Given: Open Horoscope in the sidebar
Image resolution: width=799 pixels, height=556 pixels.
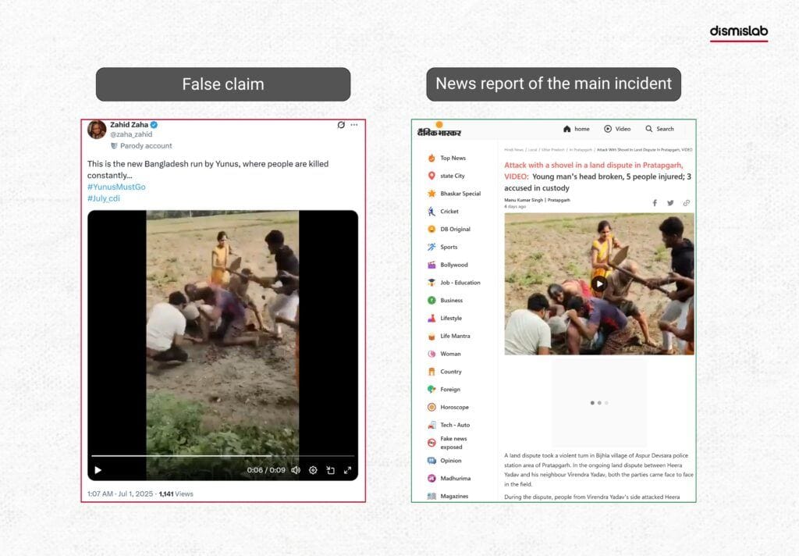Looking at the screenshot, I should click(448, 407).
